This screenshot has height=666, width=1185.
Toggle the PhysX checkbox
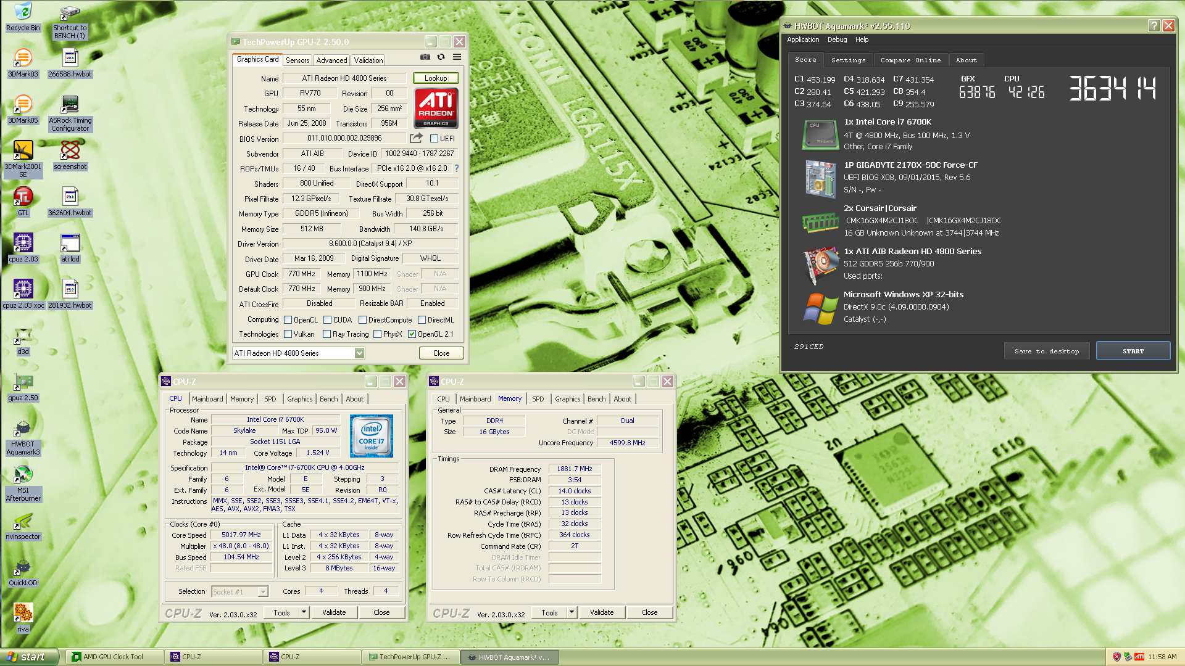(x=377, y=334)
